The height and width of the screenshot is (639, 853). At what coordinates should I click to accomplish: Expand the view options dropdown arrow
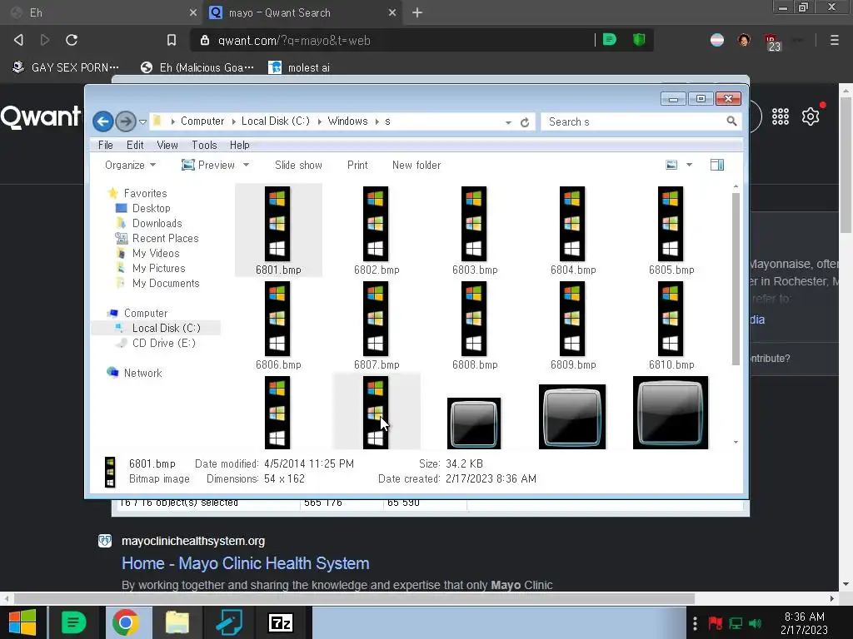tap(689, 165)
